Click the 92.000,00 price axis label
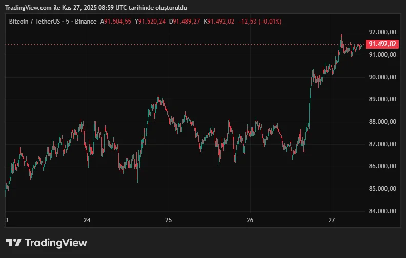Image resolution: width=406 pixels, height=258 pixels. click(383, 32)
